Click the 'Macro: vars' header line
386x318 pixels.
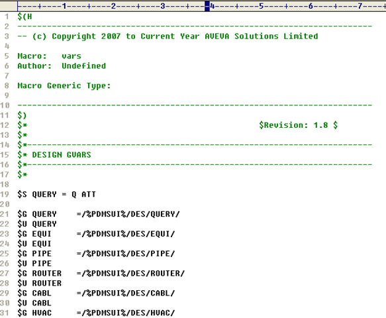(x=49, y=56)
